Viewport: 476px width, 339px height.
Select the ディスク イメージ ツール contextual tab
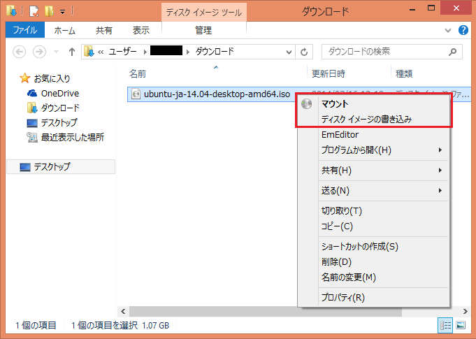click(x=203, y=13)
